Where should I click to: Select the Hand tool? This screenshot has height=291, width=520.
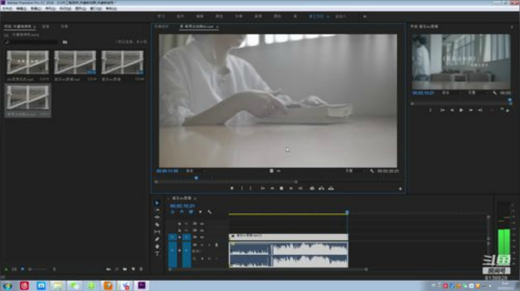click(157, 246)
